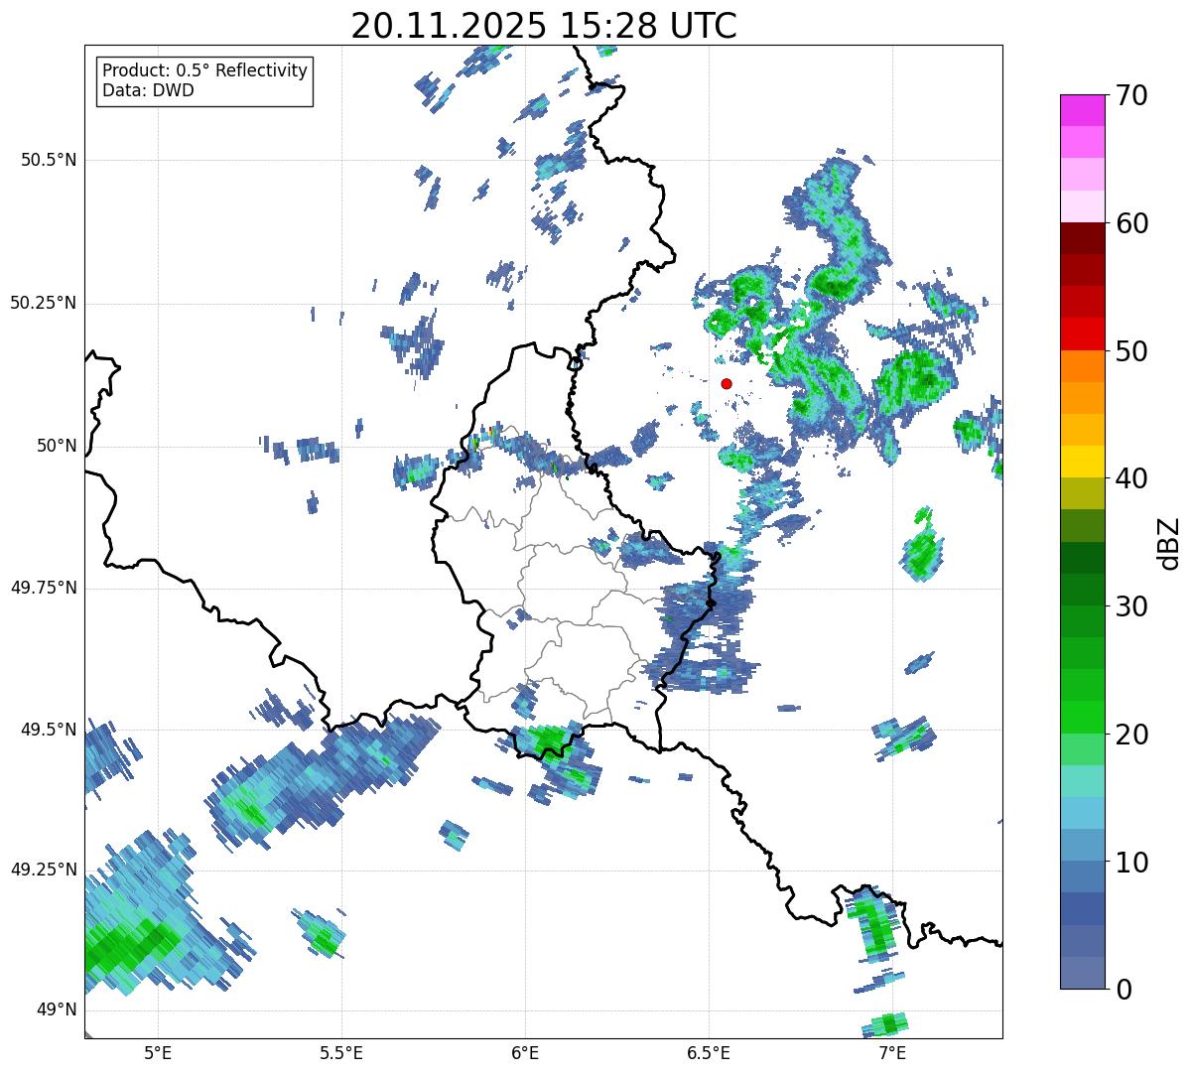The width and height of the screenshot is (1193, 1073).
Task: Click the "Product: 0.5° Reflectivity" text
Action: 204,71
